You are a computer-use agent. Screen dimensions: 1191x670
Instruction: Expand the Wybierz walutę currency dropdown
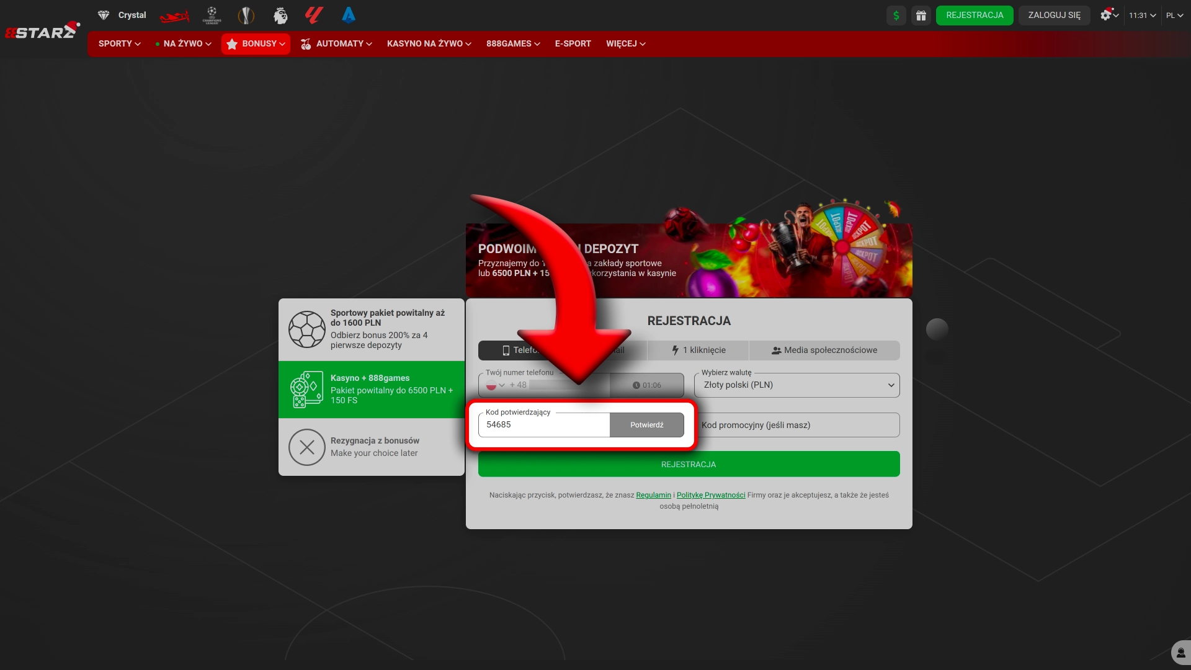[x=796, y=385]
